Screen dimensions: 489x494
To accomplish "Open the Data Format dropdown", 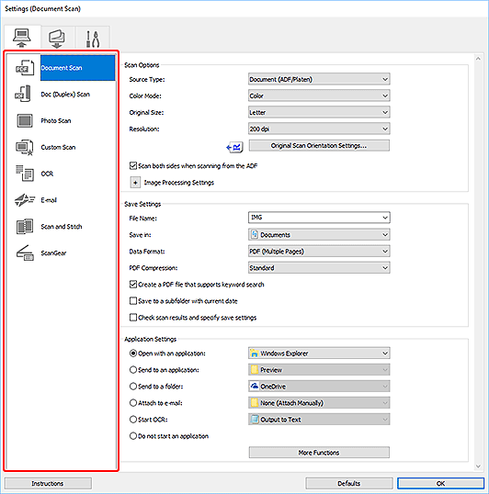I will 319,251.
